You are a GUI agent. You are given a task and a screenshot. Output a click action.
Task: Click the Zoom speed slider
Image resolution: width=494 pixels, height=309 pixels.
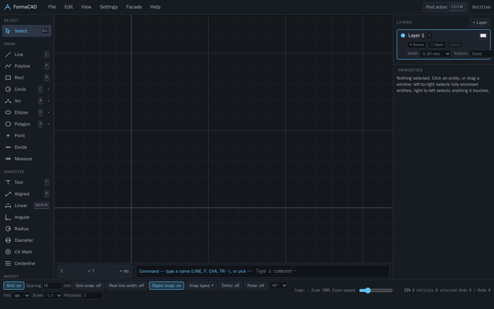coord(376,290)
